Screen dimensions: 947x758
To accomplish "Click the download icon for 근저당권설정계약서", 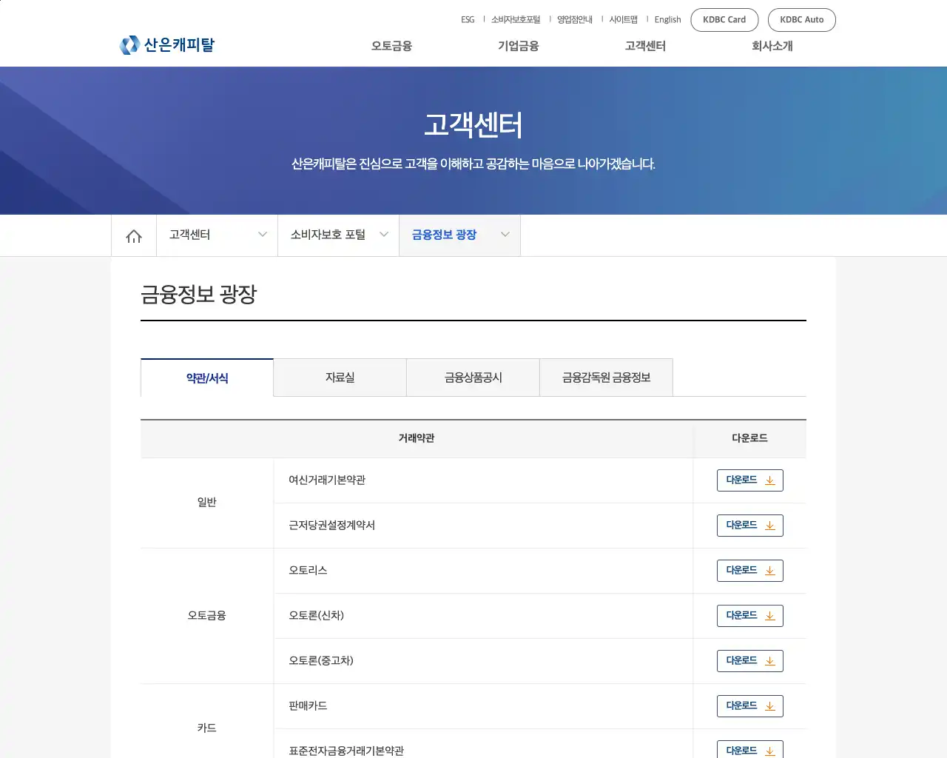I will (x=771, y=526).
